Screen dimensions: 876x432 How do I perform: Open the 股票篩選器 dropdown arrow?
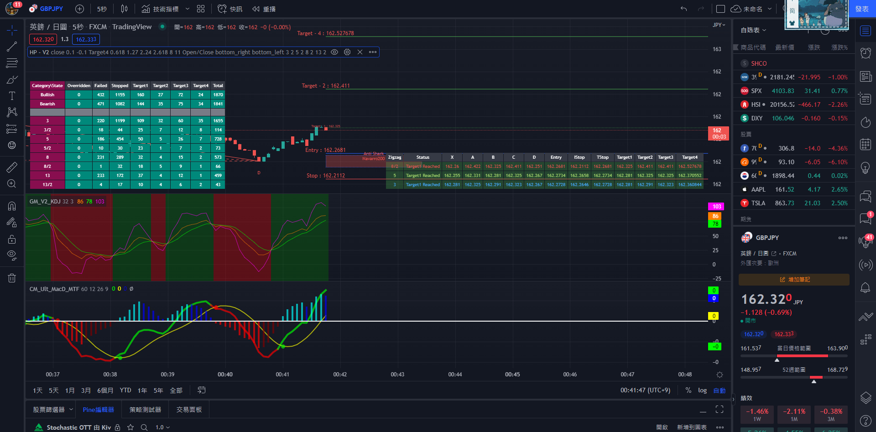pyautogui.click(x=71, y=410)
